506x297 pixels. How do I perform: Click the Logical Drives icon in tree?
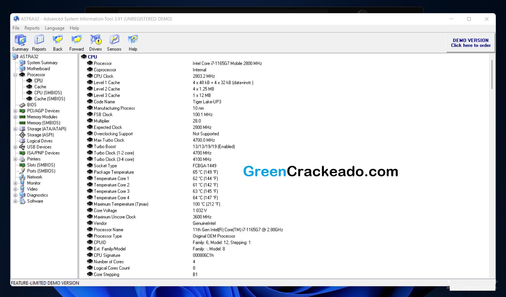coord(22,141)
